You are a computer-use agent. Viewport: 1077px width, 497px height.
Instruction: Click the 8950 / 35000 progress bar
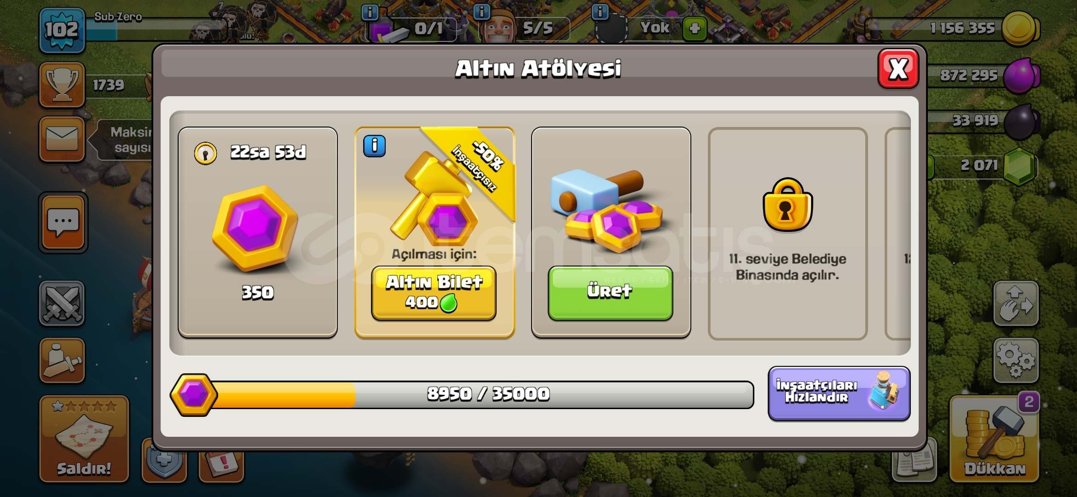tap(462, 394)
